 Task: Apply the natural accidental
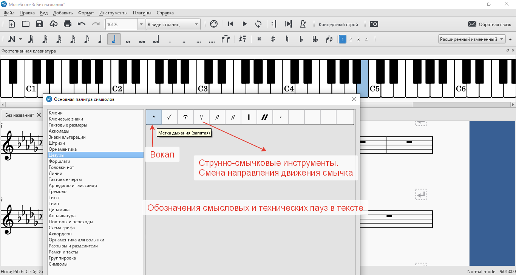coord(287,39)
